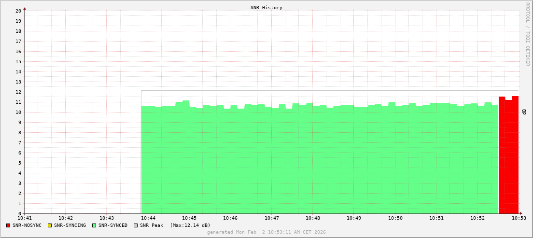Image resolution: width=533 pixels, height=238 pixels.
Task: Click the Max:12.14 dB peak value text
Action: 190,225
